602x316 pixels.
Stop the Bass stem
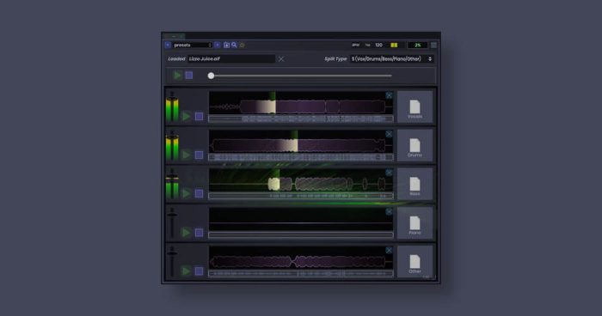199,193
